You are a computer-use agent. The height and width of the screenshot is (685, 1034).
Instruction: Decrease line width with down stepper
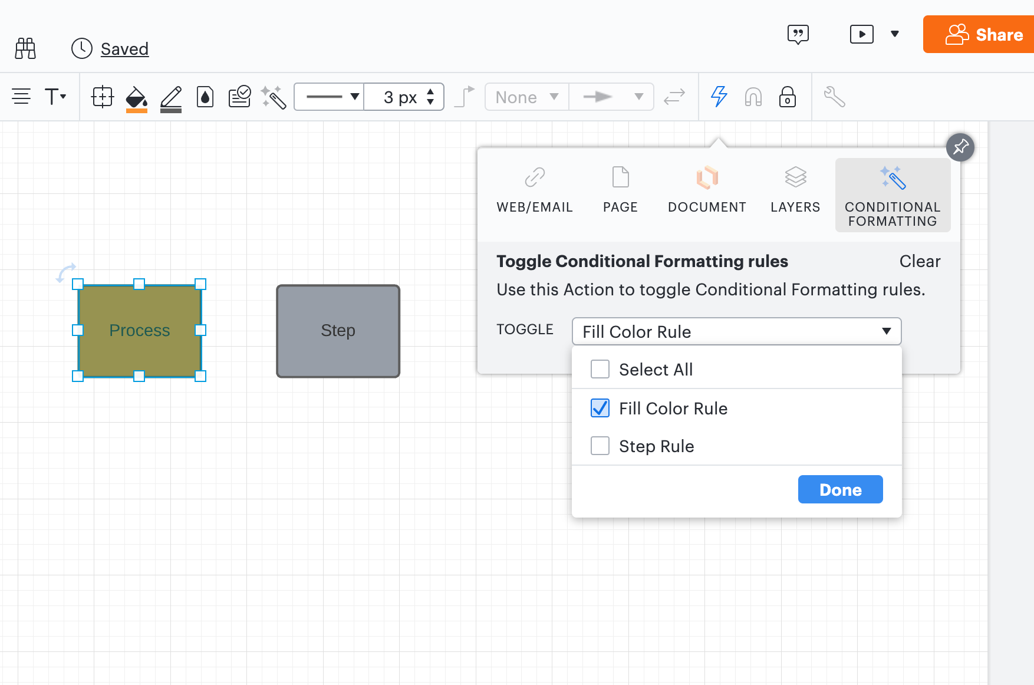[431, 102]
